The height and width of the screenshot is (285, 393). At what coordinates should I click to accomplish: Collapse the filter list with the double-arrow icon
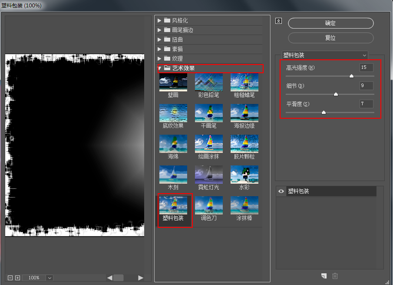click(x=278, y=20)
